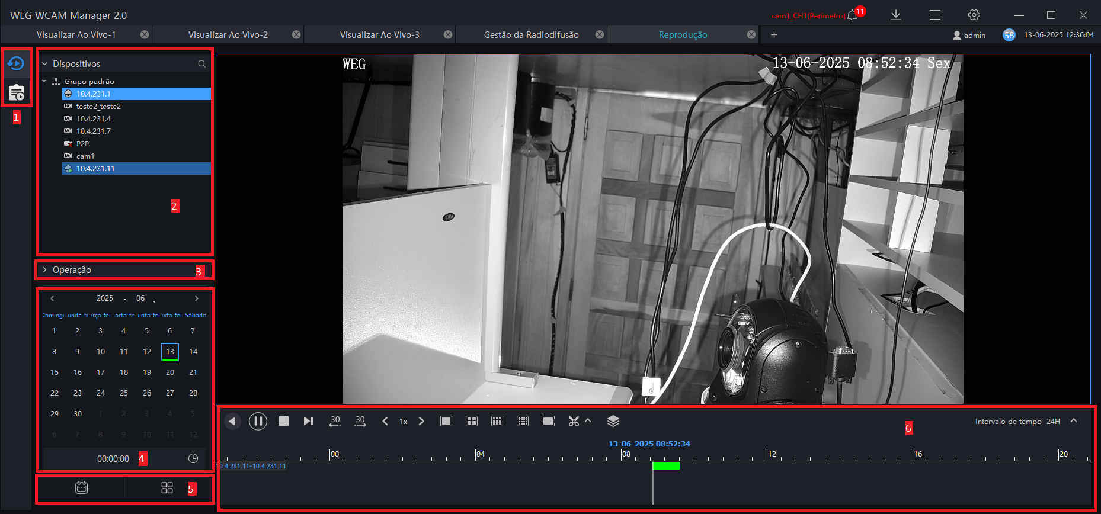
Task: Choose the nine-window layout
Action: (x=497, y=421)
